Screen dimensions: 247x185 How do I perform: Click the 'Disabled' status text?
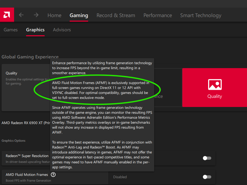(x=120, y=177)
